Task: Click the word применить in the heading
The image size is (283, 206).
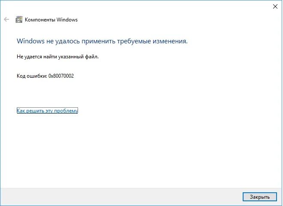Action: [x=98, y=41]
